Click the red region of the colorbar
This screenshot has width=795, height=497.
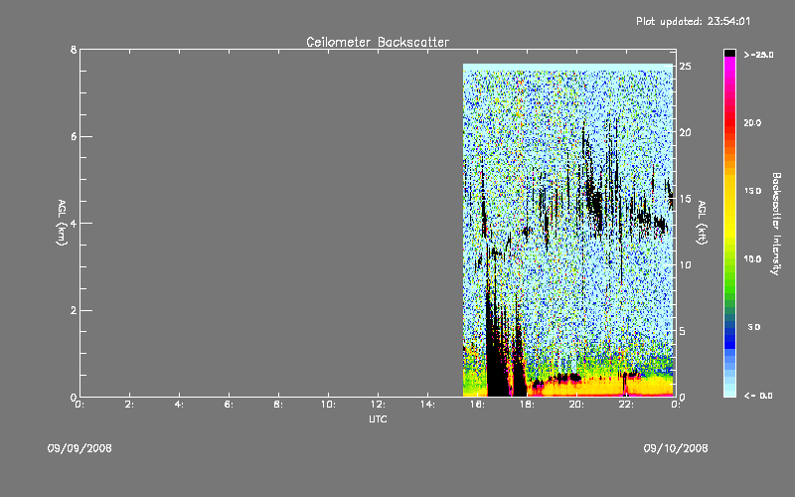coord(729,121)
